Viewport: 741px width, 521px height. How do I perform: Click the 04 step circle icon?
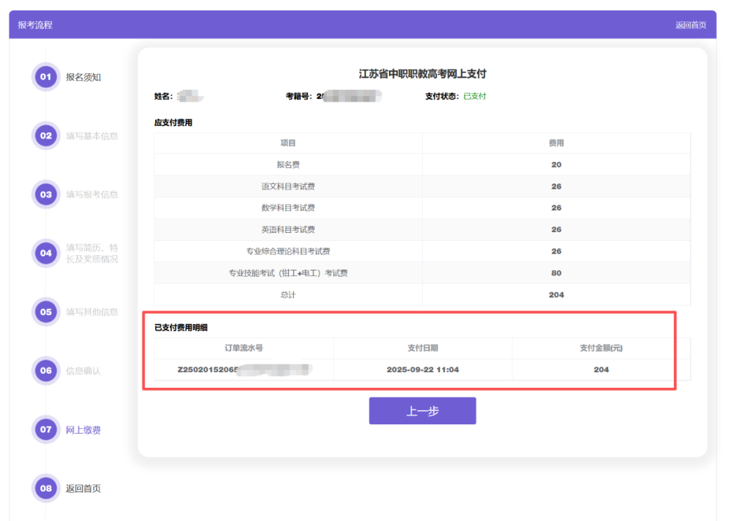(x=46, y=253)
